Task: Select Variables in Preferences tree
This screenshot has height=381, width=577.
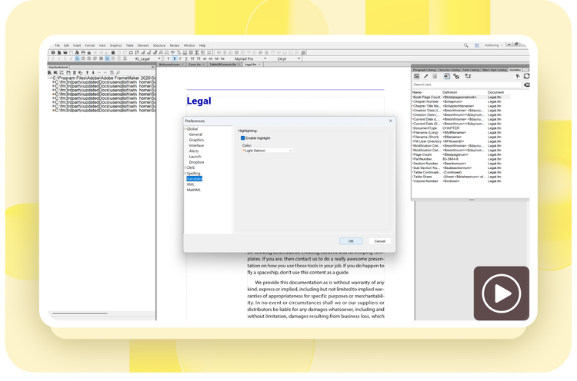Action: (x=195, y=178)
